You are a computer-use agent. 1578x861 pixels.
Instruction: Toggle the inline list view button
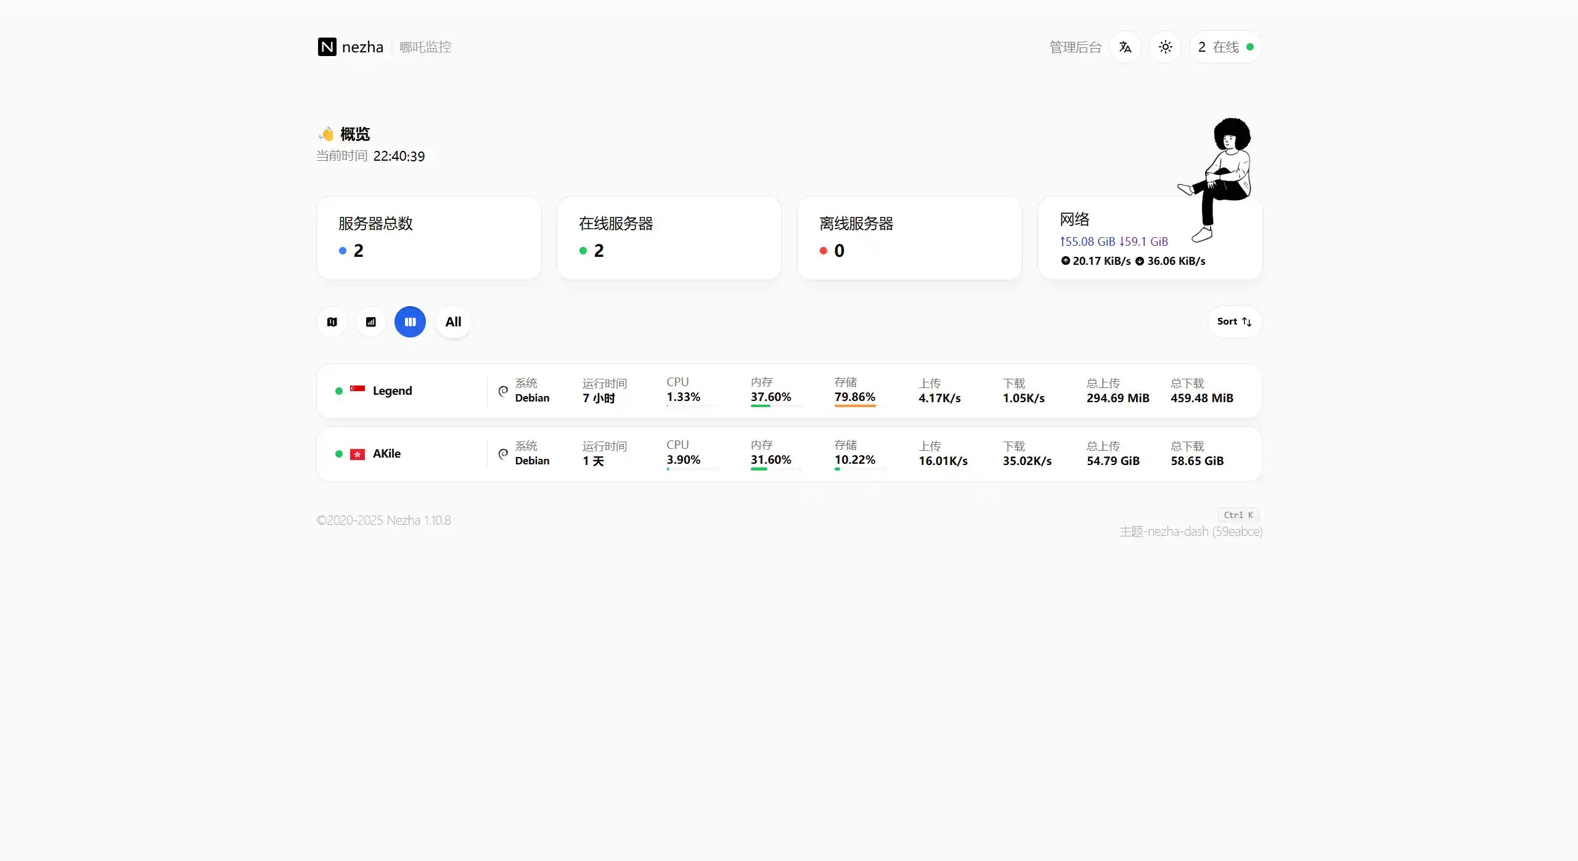(x=410, y=321)
